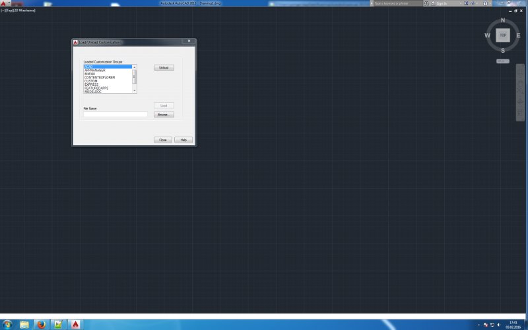
Task: Select MODELDOC in customization groups list
Action: pyautogui.click(x=108, y=92)
